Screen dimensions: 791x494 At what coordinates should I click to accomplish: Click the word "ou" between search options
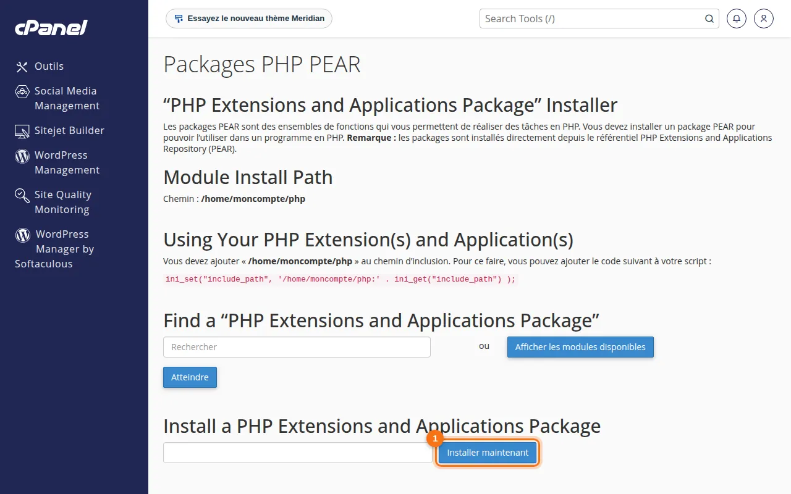click(x=484, y=346)
